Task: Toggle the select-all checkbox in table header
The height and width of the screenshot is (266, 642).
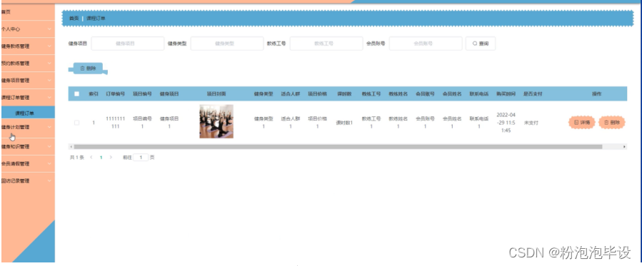Action: coord(76,94)
